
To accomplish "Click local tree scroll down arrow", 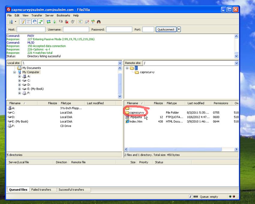I will point(120,96).
